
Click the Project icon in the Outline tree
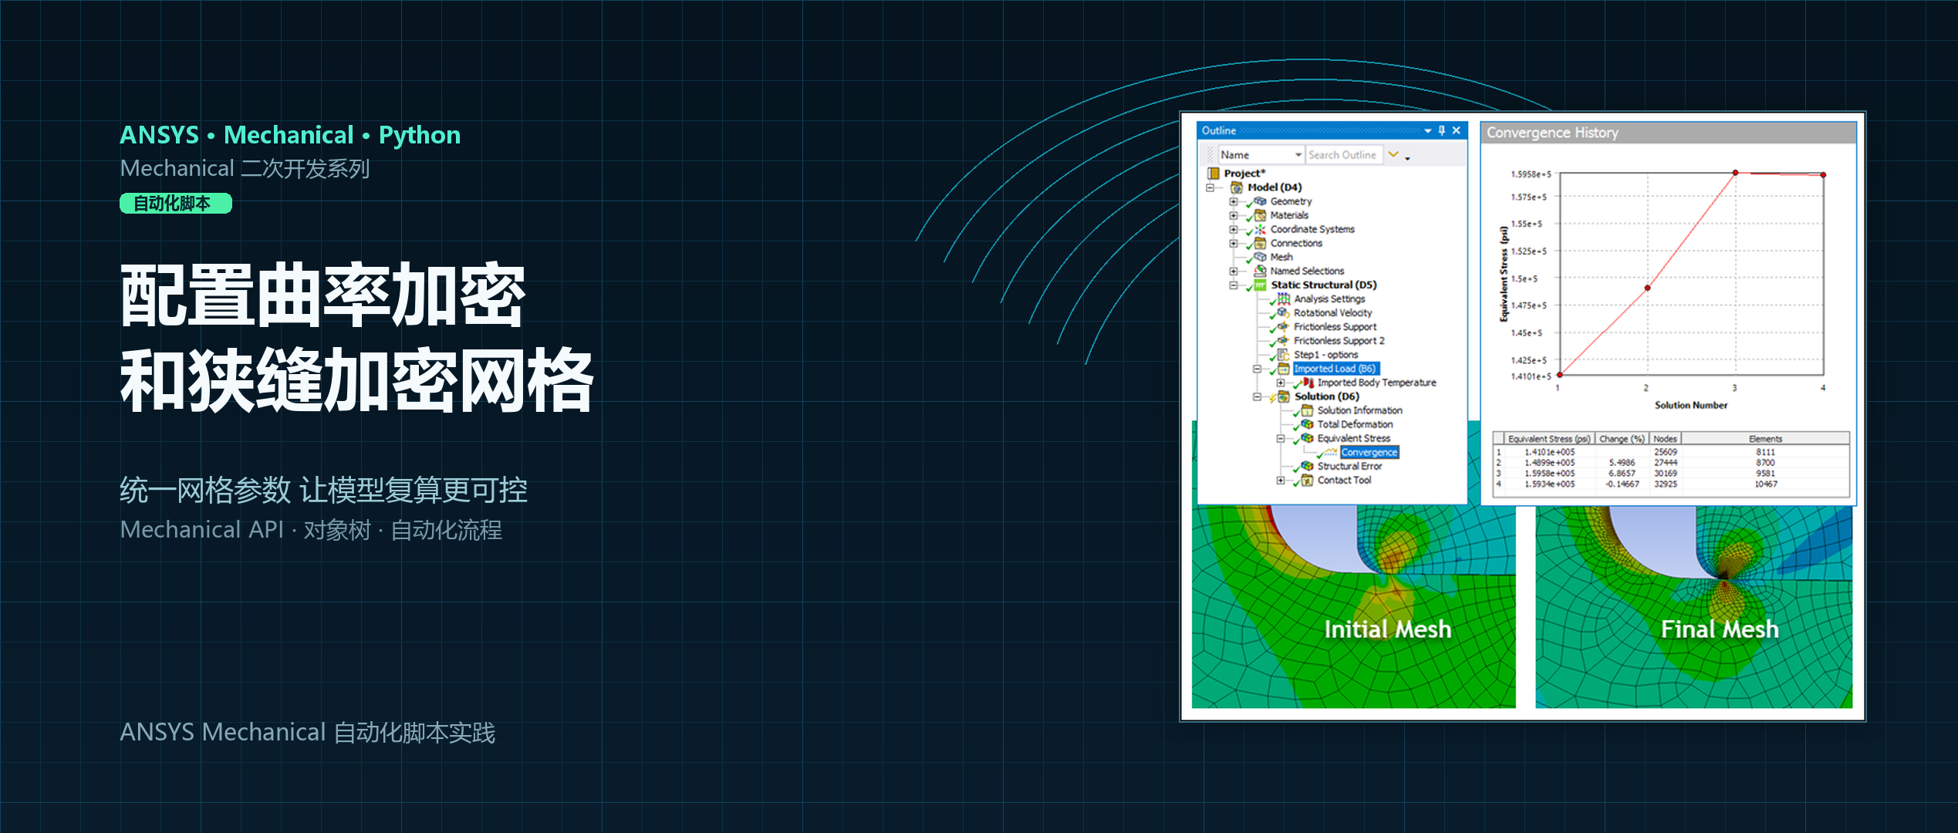(1214, 174)
